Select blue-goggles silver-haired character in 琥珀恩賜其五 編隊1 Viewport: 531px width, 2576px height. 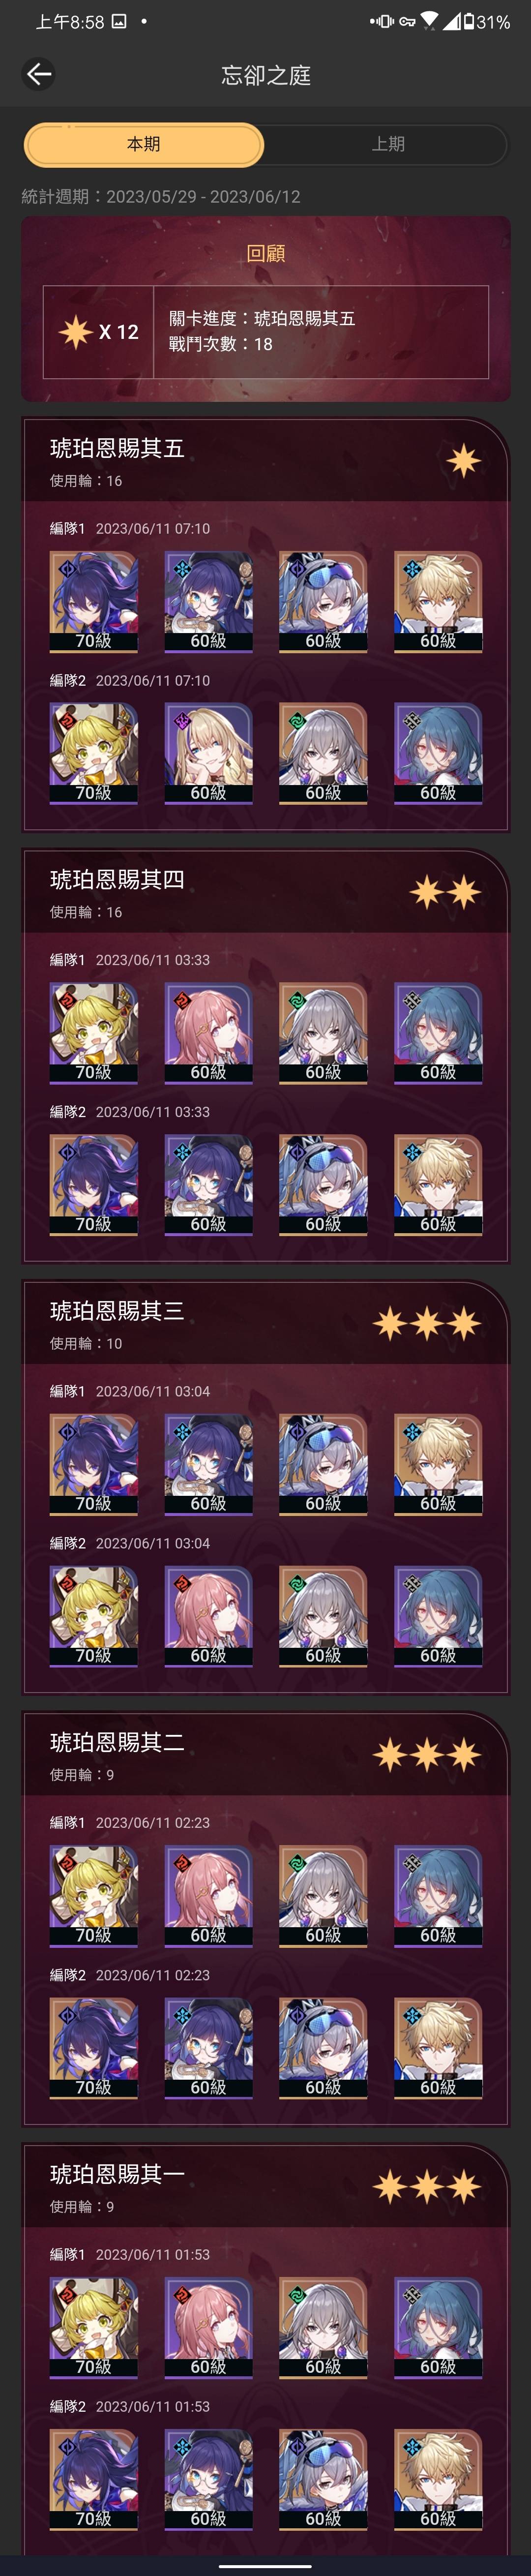coord(323,601)
